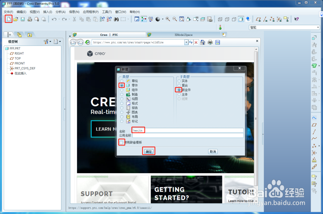323x214 pixels.
Task: Refit the model to the window
Action: [x=182, y=19]
